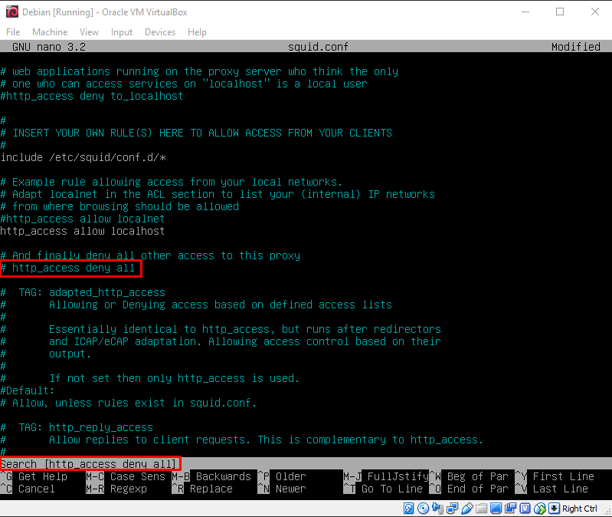Open the Machine menu

click(50, 32)
